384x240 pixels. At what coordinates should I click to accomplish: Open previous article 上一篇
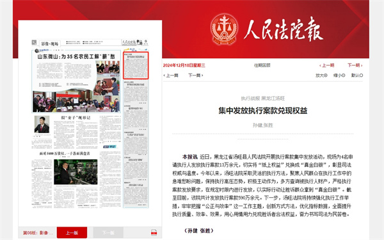tap(171, 76)
